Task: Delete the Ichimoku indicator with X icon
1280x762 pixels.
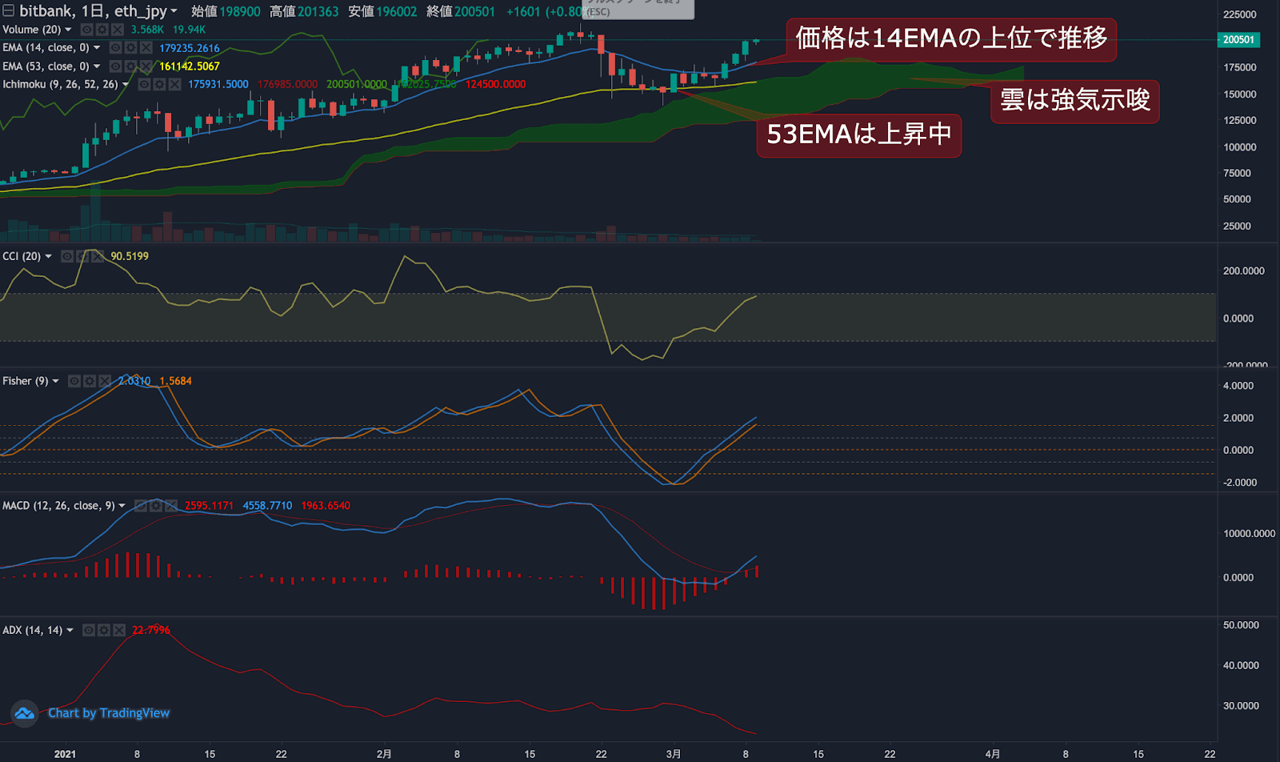Action: tap(174, 84)
